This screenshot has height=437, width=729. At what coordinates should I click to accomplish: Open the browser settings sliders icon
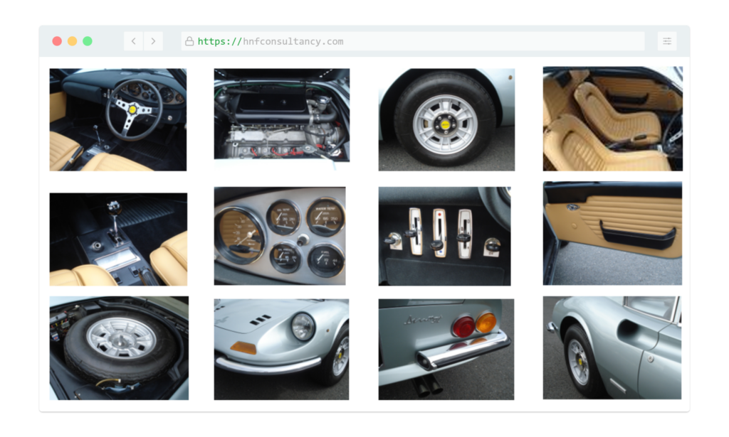667,41
